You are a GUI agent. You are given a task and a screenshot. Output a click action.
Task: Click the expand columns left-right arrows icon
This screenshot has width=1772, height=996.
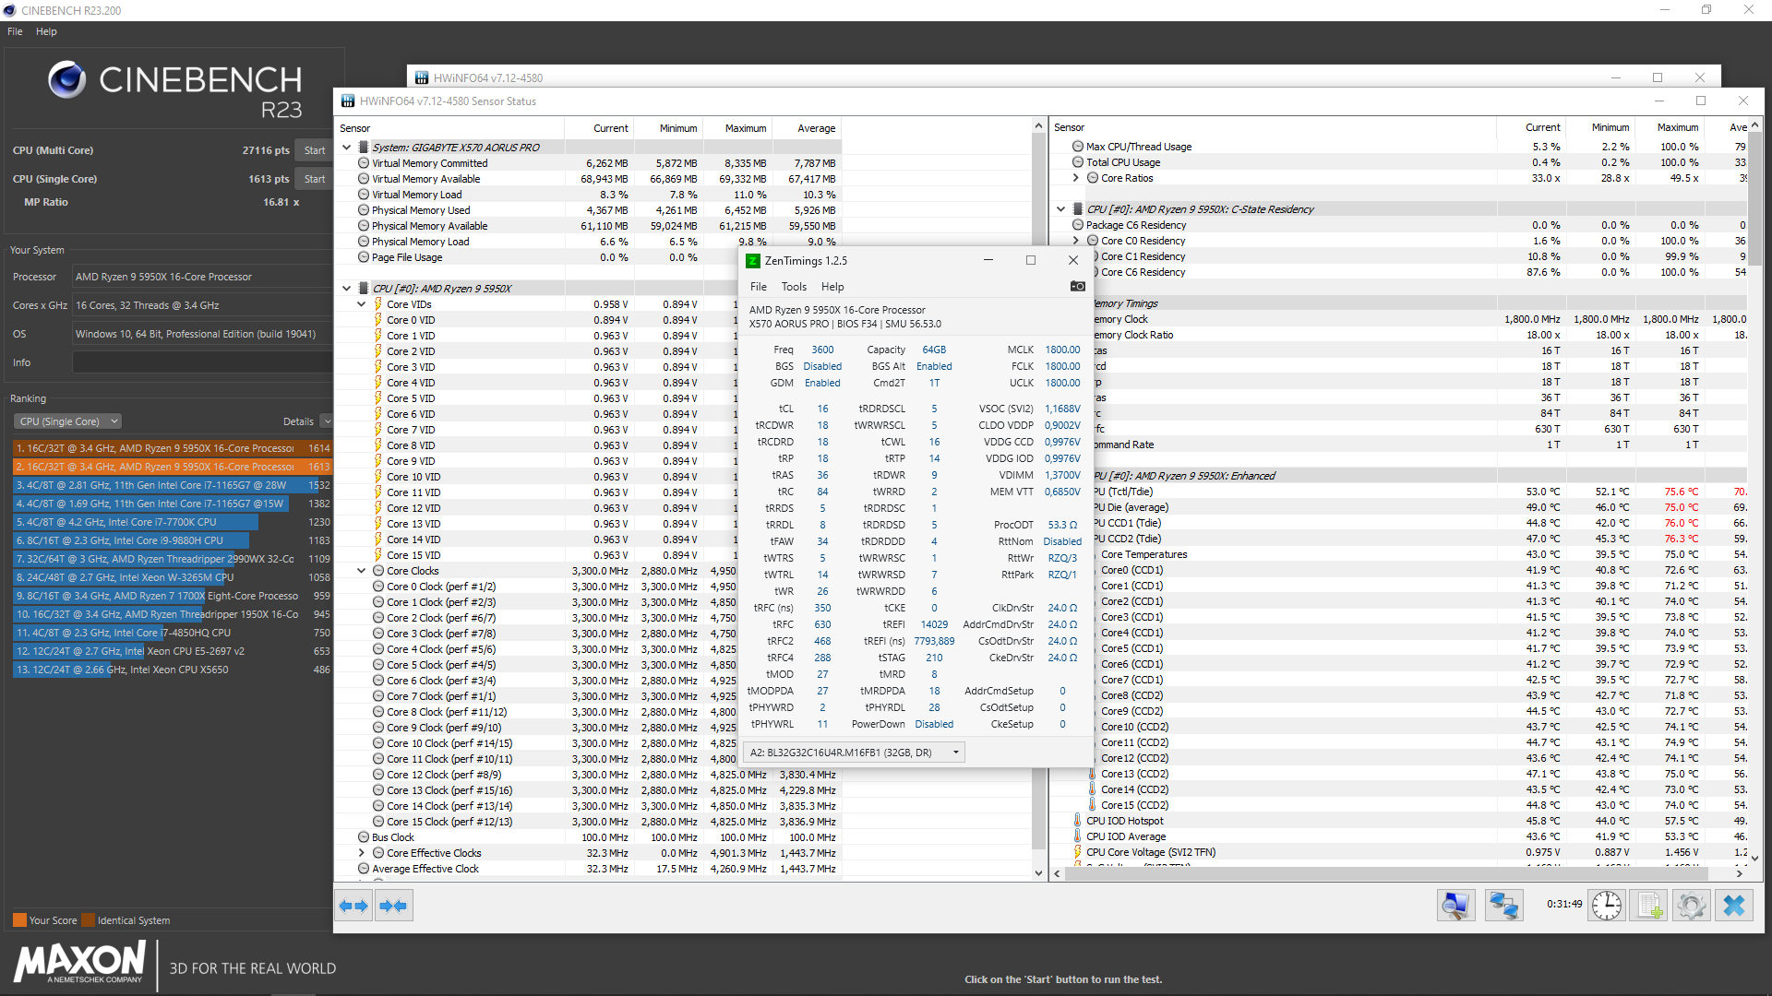point(353,906)
